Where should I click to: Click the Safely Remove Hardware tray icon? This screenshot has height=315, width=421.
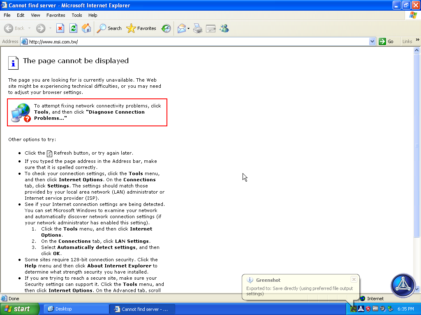(x=390, y=309)
